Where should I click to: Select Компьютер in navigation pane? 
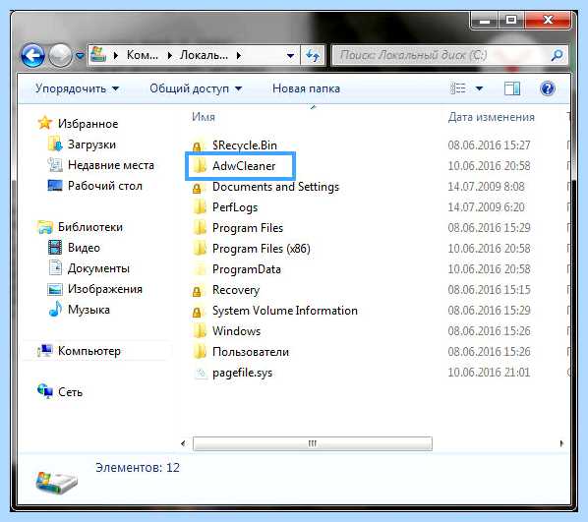[89, 351]
